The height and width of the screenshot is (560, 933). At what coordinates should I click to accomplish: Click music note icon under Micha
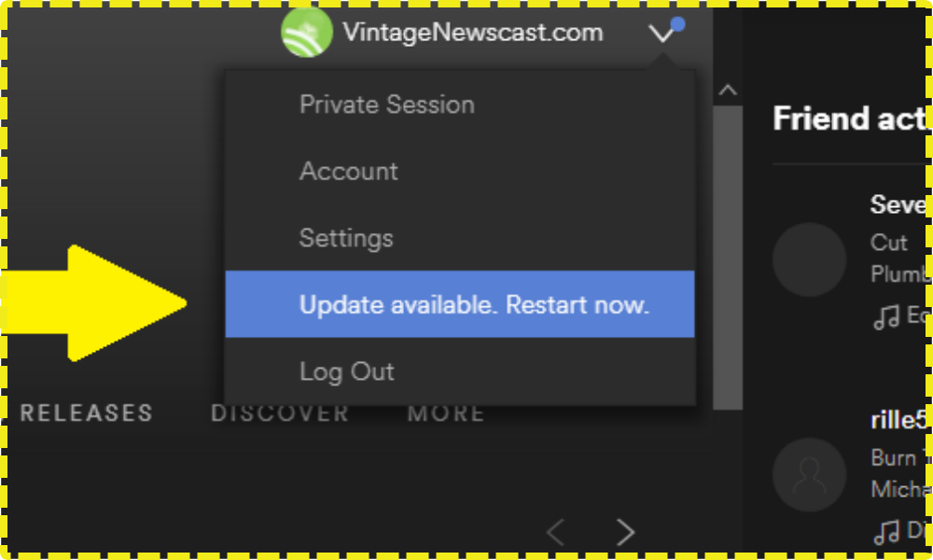886,532
